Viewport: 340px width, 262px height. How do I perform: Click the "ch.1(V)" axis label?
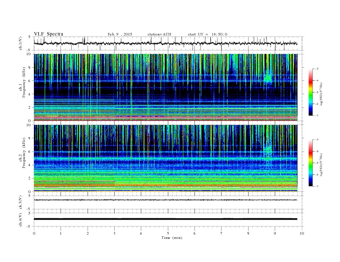coord(21,43)
